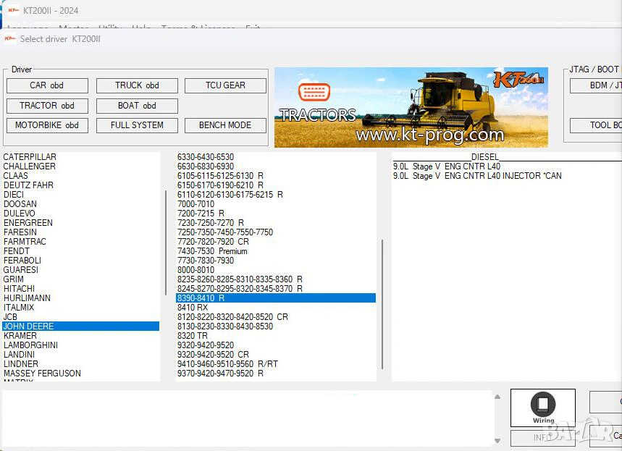The width and height of the screenshot is (622, 451).
Task: Pick model 8410 RX from list
Action: pyautogui.click(x=193, y=308)
